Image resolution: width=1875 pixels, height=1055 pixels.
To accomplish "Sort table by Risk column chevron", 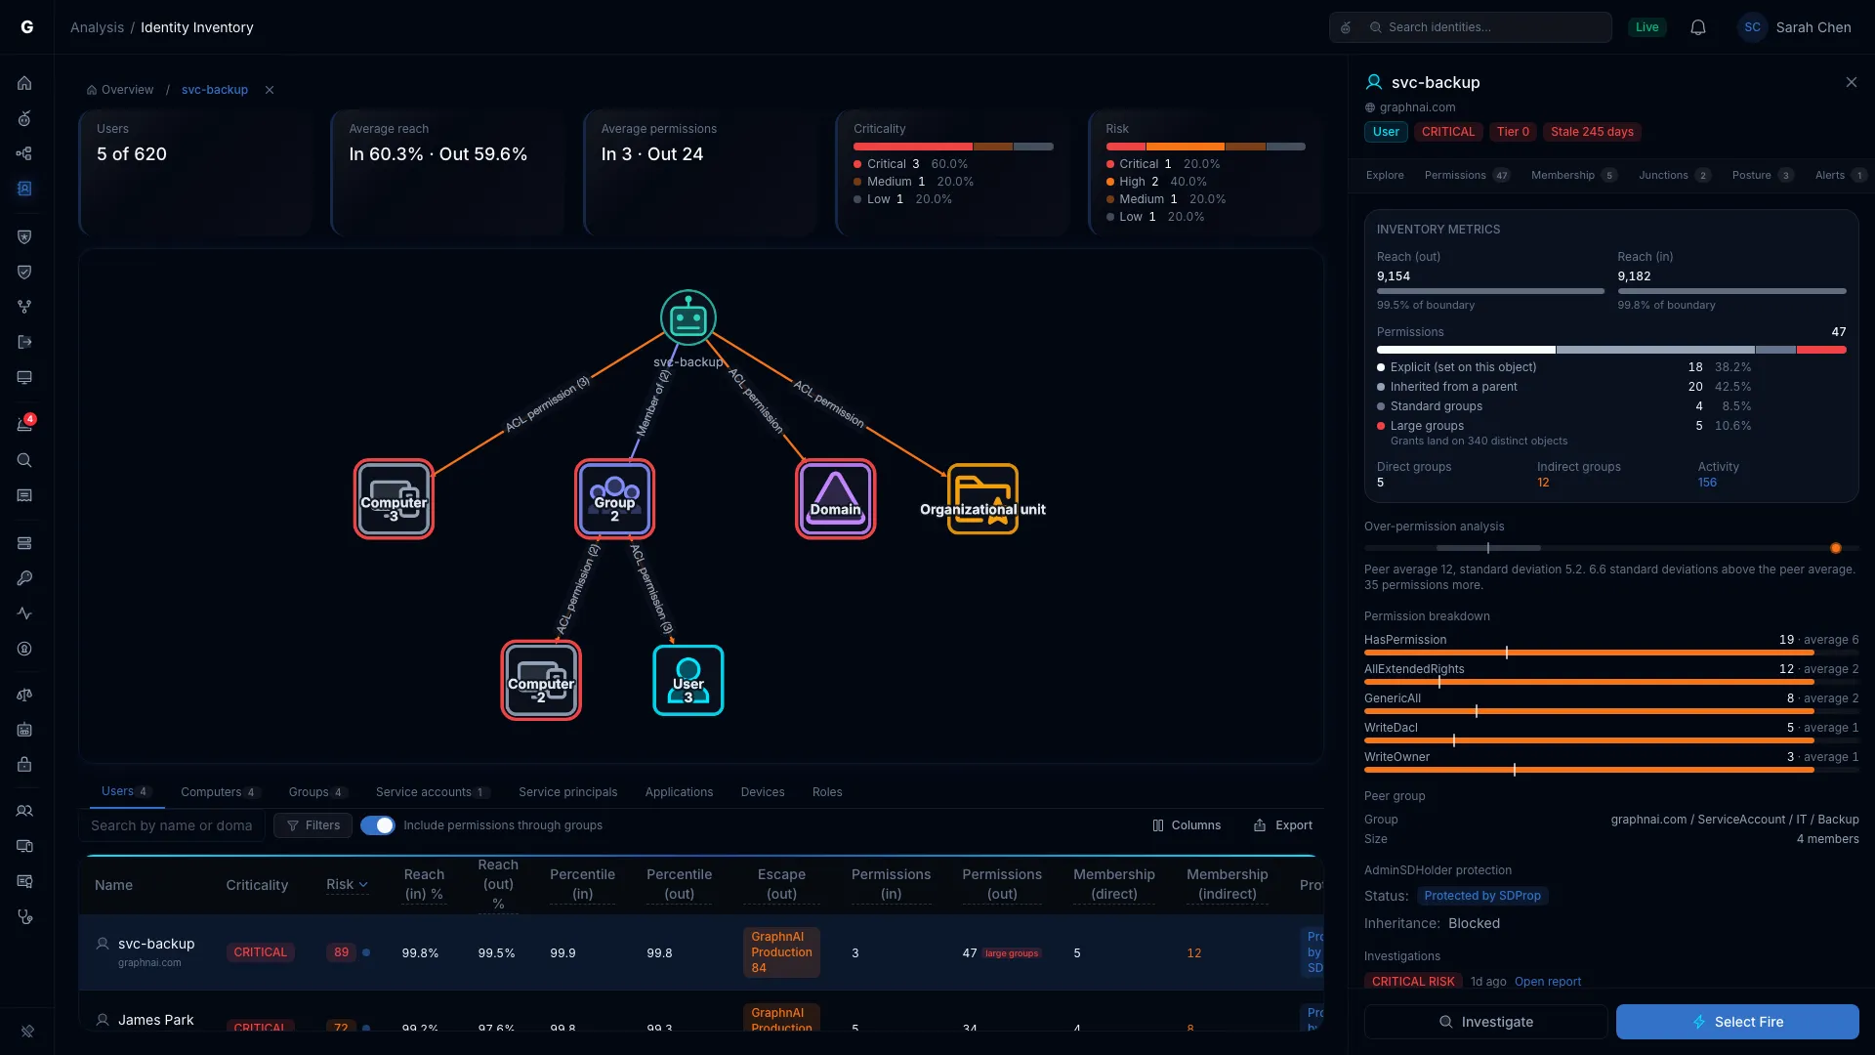I will [363, 885].
